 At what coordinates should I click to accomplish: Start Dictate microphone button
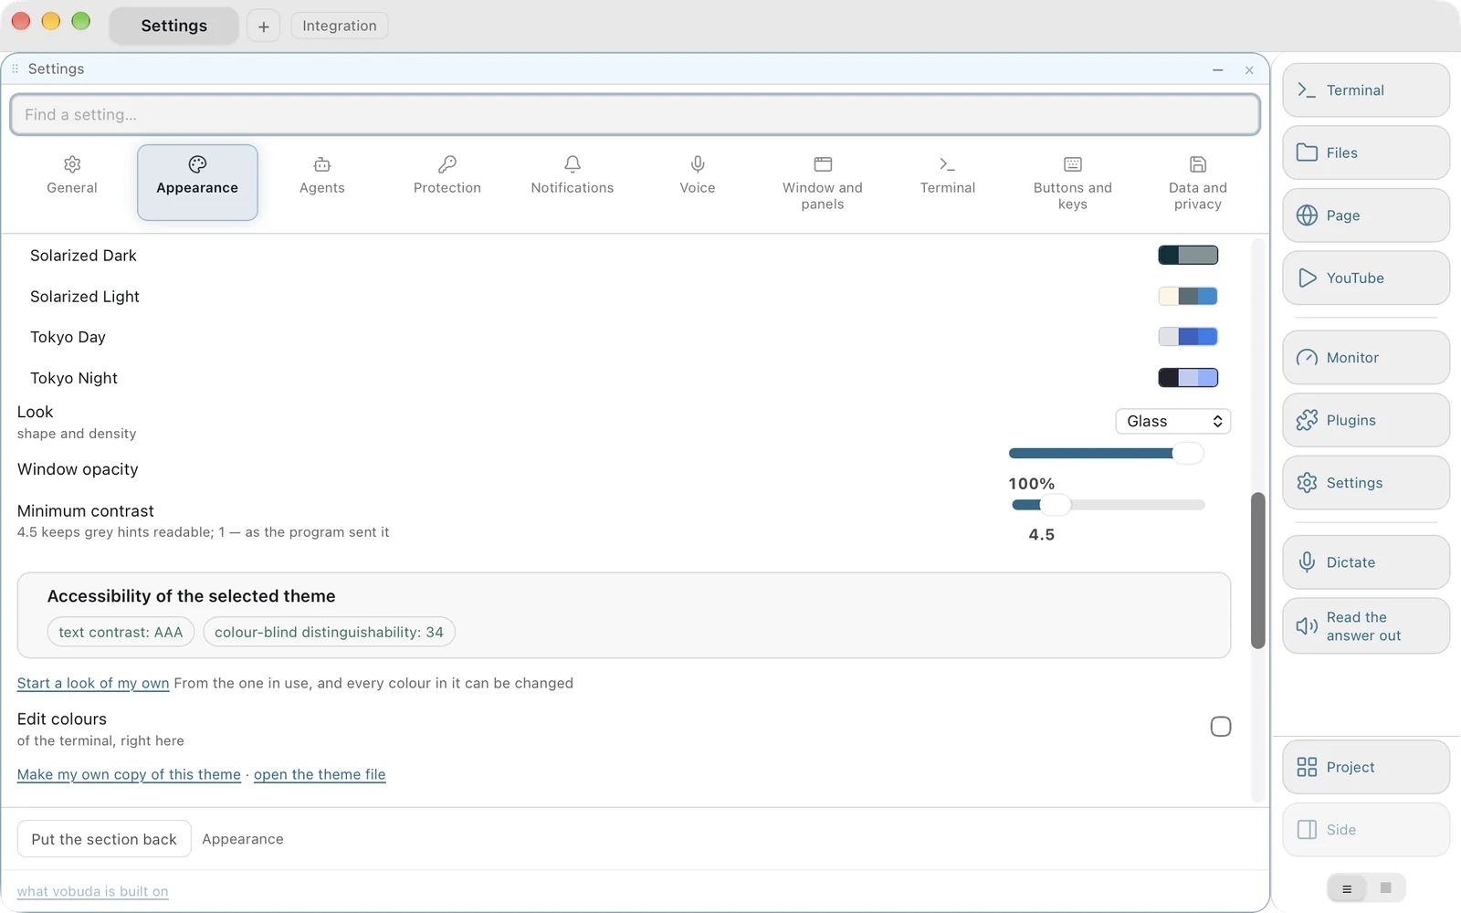(x=1366, y=562)
